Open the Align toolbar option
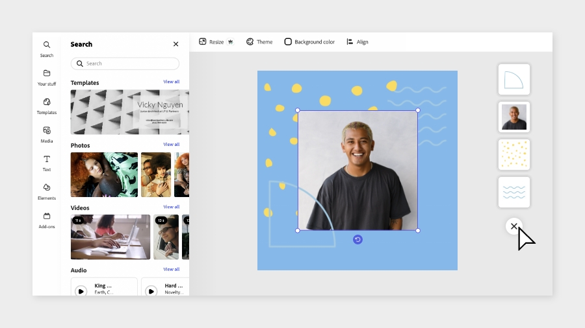The image size is (585, 328). 357,42
